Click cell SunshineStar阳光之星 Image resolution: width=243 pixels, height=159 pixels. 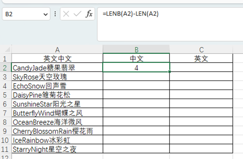(x=57, y=104)
